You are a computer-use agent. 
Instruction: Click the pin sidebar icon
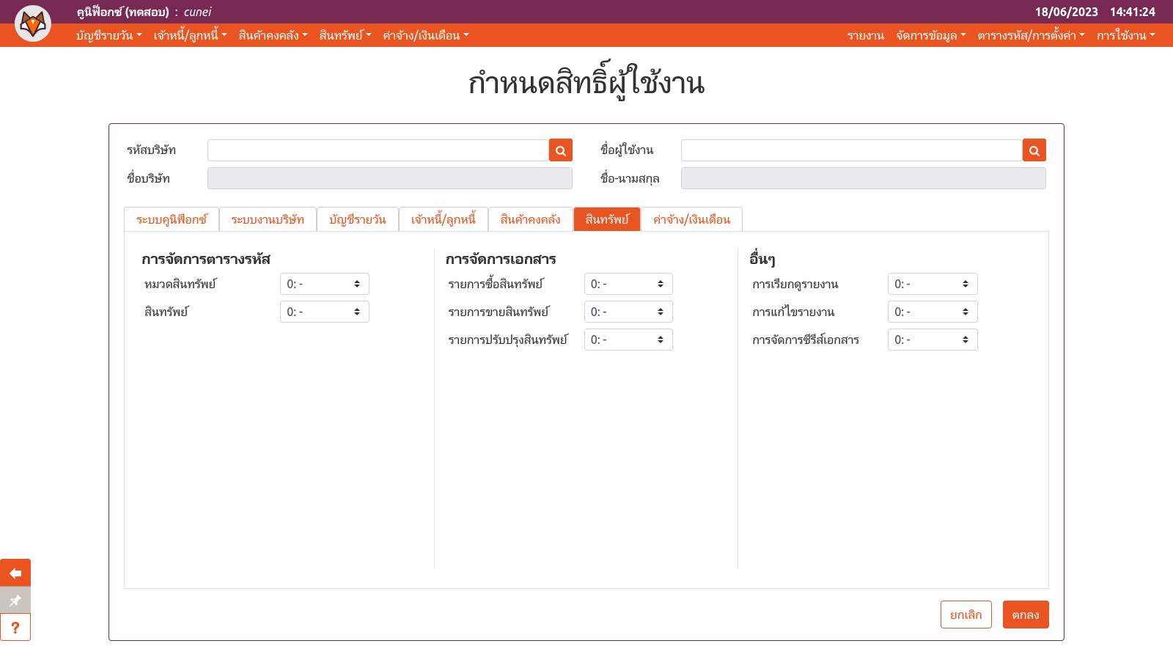15,600
